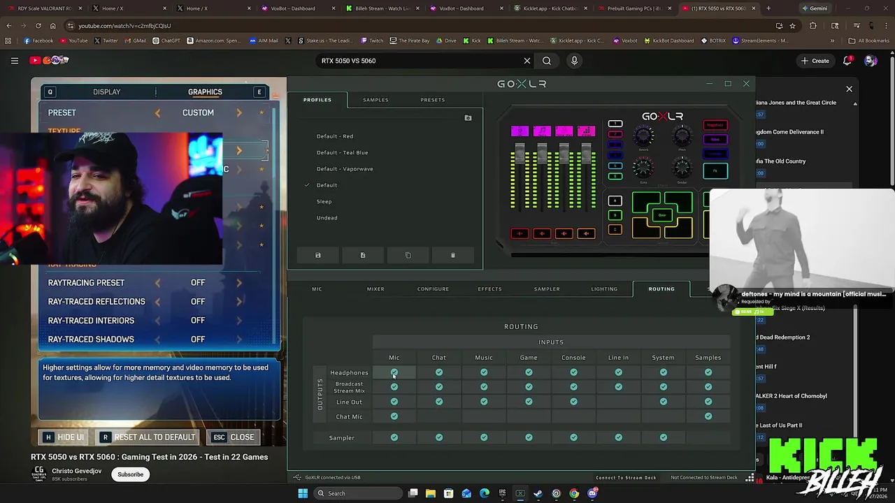Screen dimensions: 895x503
Task: Open the Mixer tab in GoXLR
Action: [x=375, y=289]
